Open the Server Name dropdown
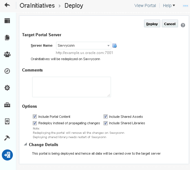Screen dimensions: 190x170 108,46
